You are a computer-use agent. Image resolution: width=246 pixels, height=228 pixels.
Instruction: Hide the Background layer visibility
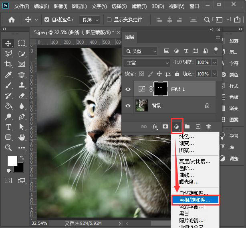[128, 106]
